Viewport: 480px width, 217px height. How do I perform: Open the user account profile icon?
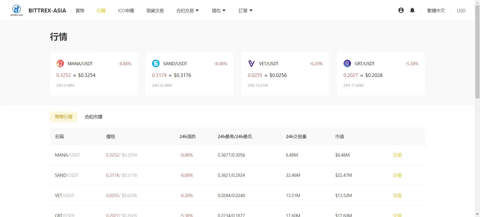pos(401,10)
